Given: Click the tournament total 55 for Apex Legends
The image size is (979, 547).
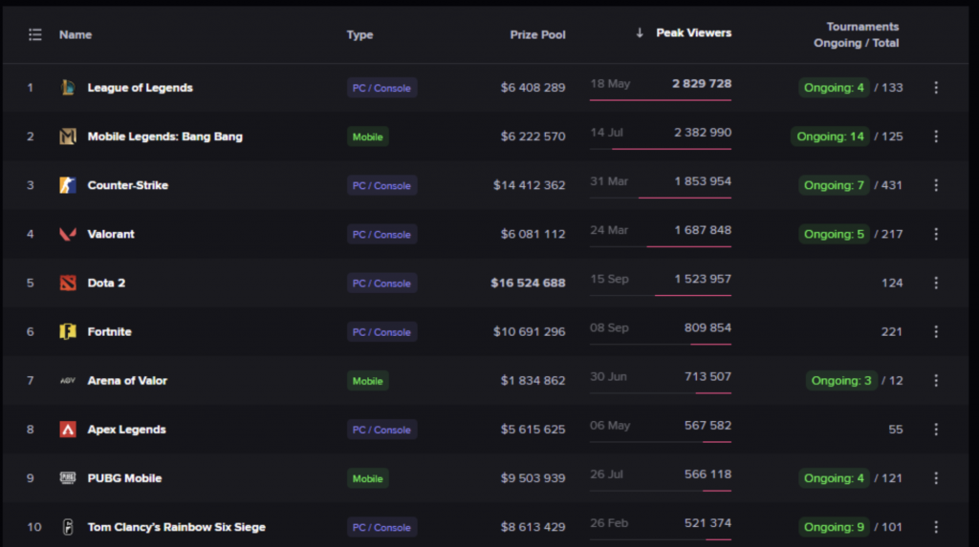Looking at the screenshot, I should (895, 430).
